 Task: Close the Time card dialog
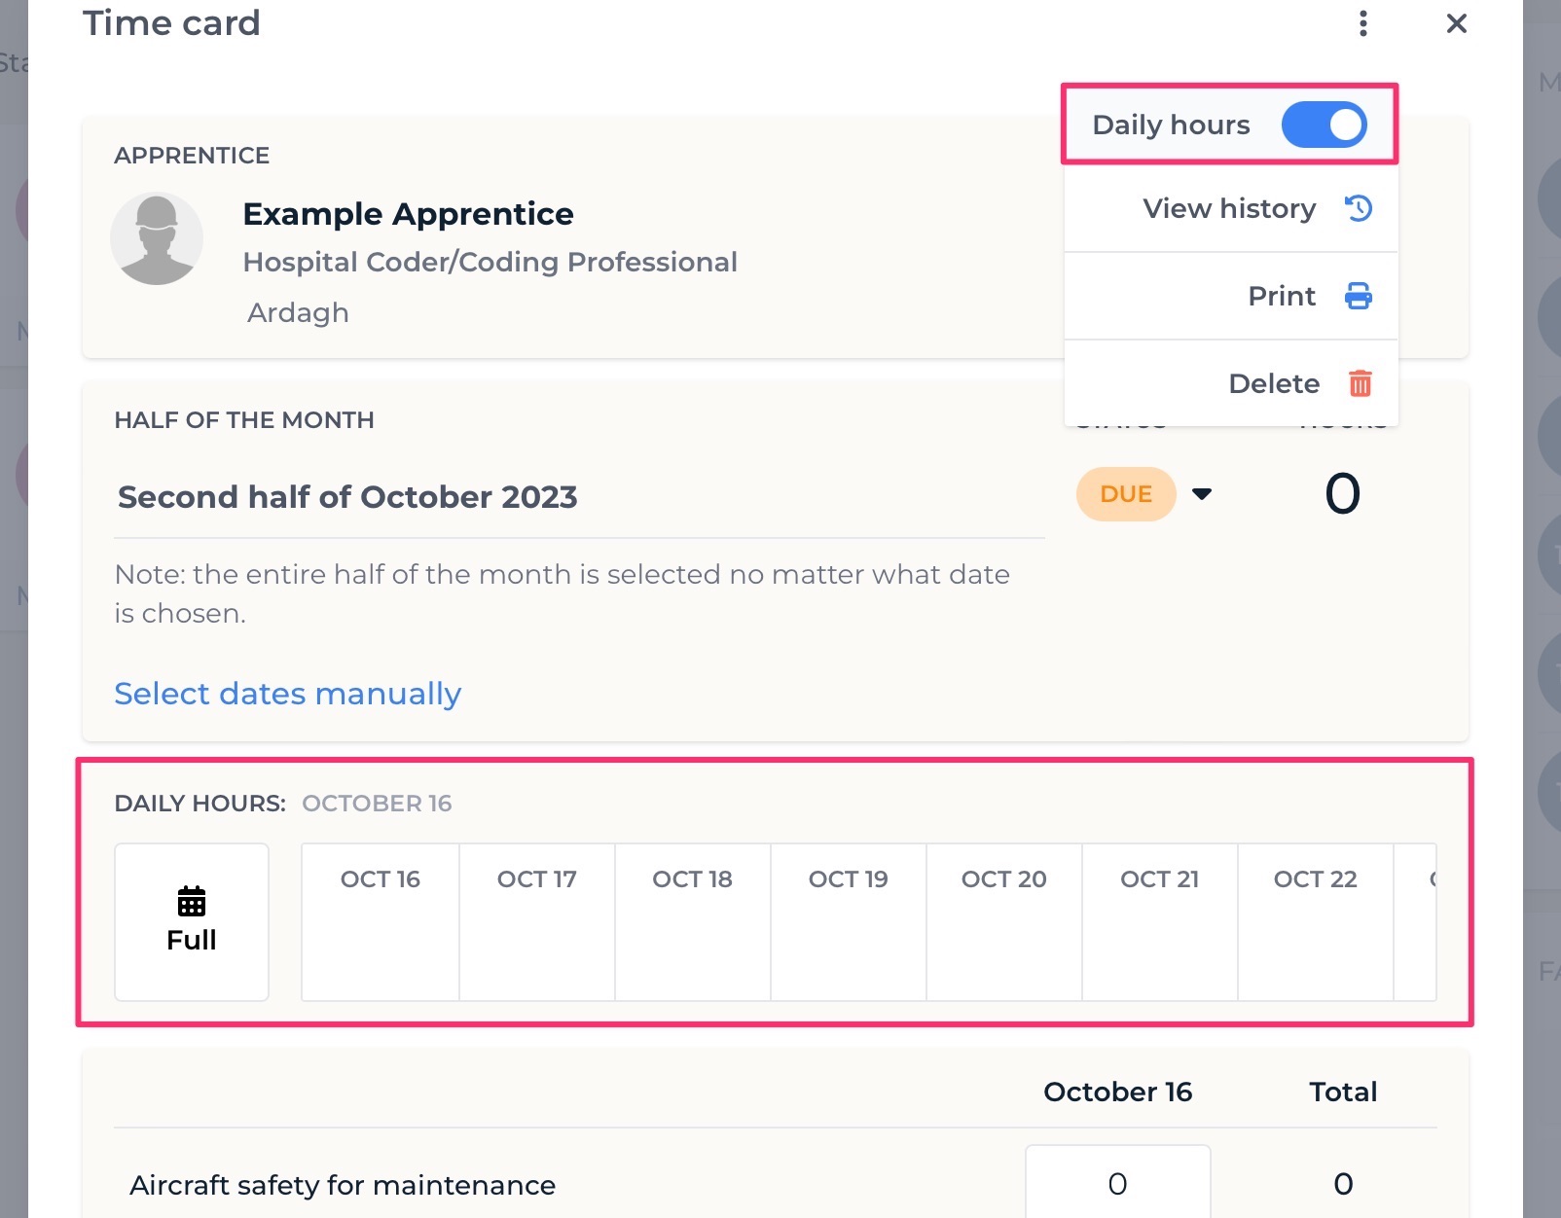point(1456,23)
